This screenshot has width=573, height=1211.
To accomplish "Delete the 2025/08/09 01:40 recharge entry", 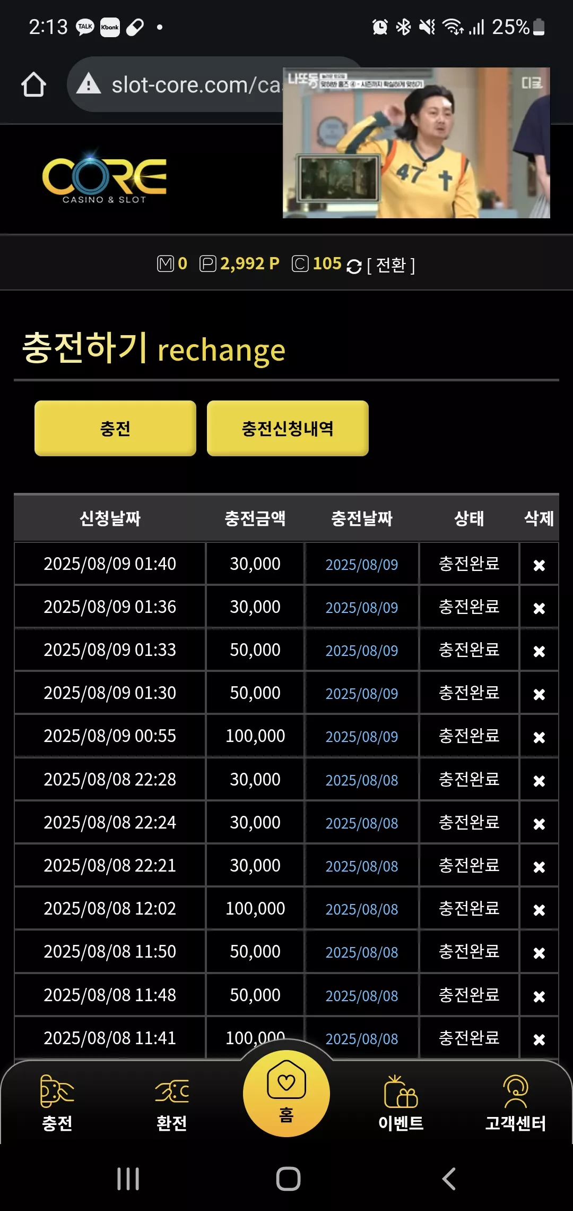I will tap(539, 565).
